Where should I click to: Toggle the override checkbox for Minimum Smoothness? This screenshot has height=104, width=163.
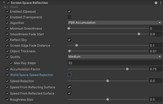coord(7,29)
